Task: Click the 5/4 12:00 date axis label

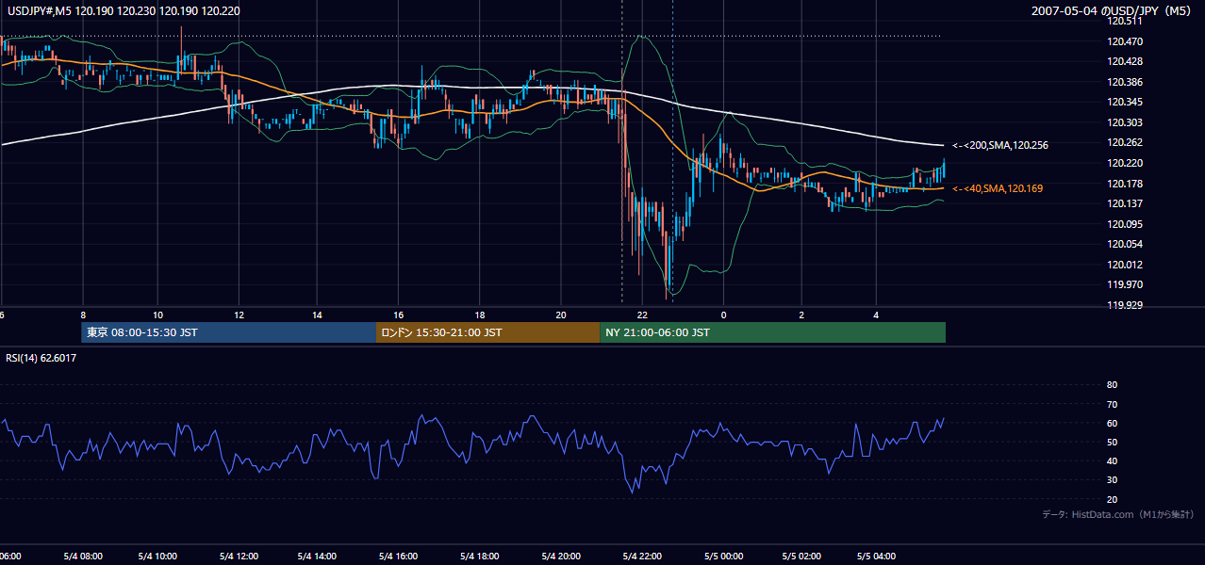Action: click(238, 556)
